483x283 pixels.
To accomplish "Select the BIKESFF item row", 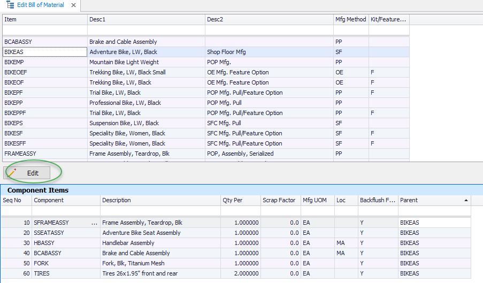I will (x=206, y=143).
